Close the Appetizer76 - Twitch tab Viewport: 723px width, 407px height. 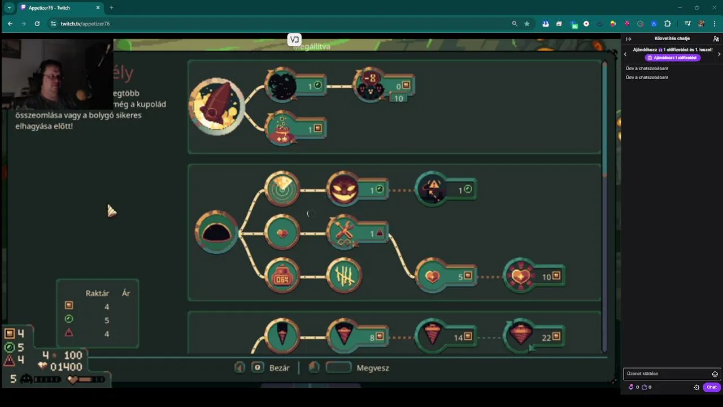[x=98, y=8]
